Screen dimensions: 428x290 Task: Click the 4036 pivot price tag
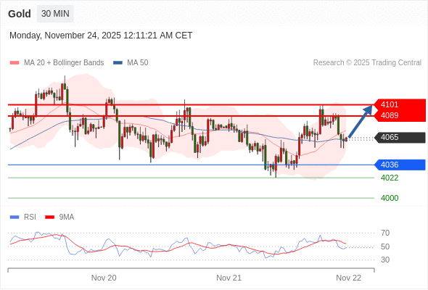click(400, 165)
